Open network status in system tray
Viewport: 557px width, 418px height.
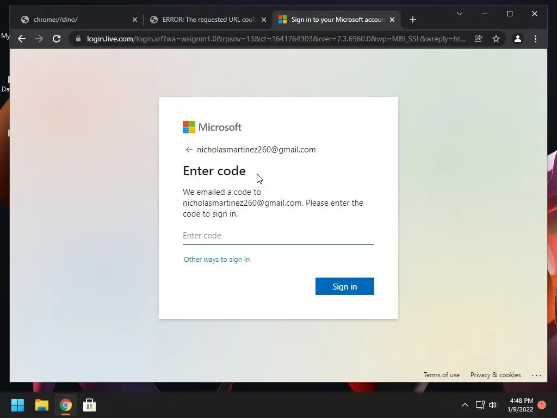[480, 405]
